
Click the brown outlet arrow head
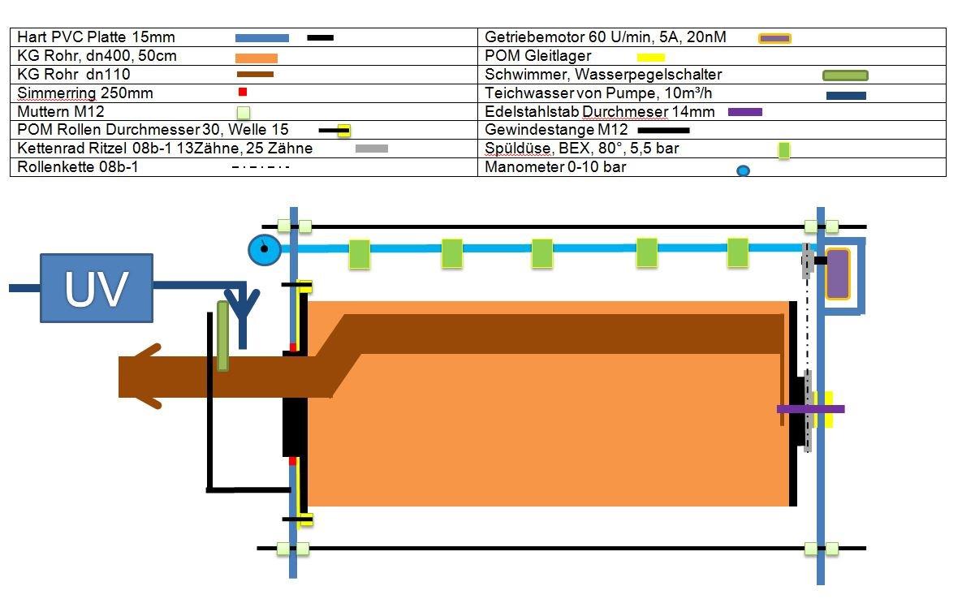coord(142,376)
